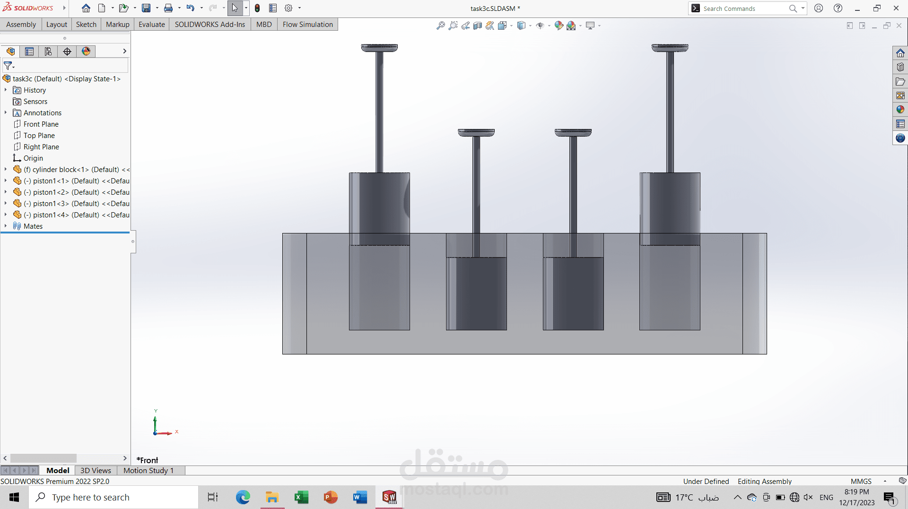Viewport: 908px width, 509px height.
Task: Print using the printer icon
Action: click(168, 8)
